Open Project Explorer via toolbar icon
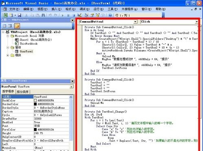 86,15
